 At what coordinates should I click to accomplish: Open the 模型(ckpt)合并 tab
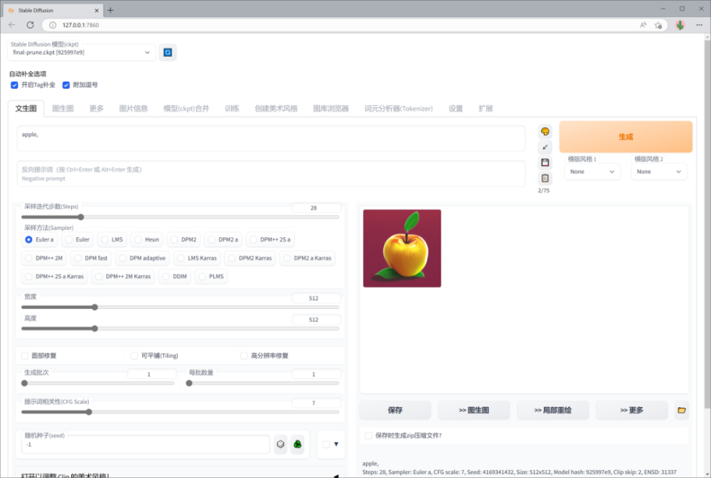click(x=186, y=108)
